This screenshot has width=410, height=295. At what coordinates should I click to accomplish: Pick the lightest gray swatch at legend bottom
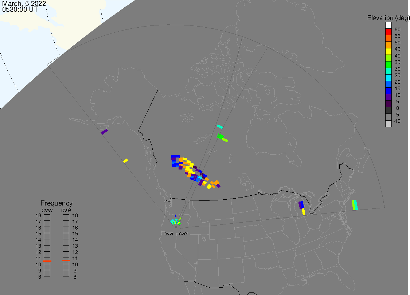point(388,124)
